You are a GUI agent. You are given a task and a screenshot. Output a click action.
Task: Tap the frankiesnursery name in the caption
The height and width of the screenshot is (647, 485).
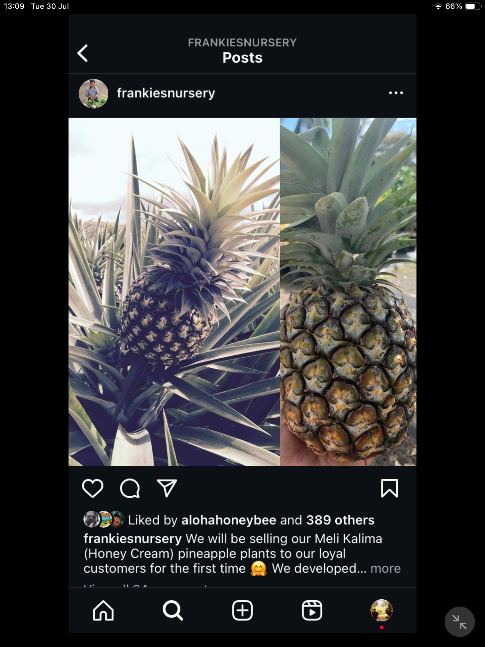[133, 539]
